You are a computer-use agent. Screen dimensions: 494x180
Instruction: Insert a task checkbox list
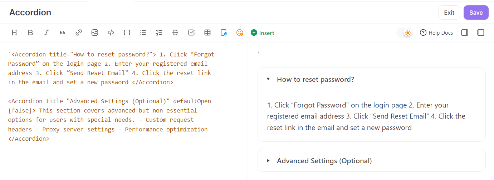point(191,33)
